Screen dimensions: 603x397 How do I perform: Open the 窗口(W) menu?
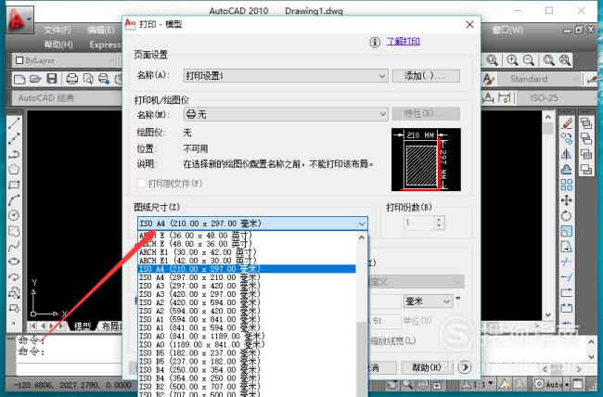[x=507, y=30]
